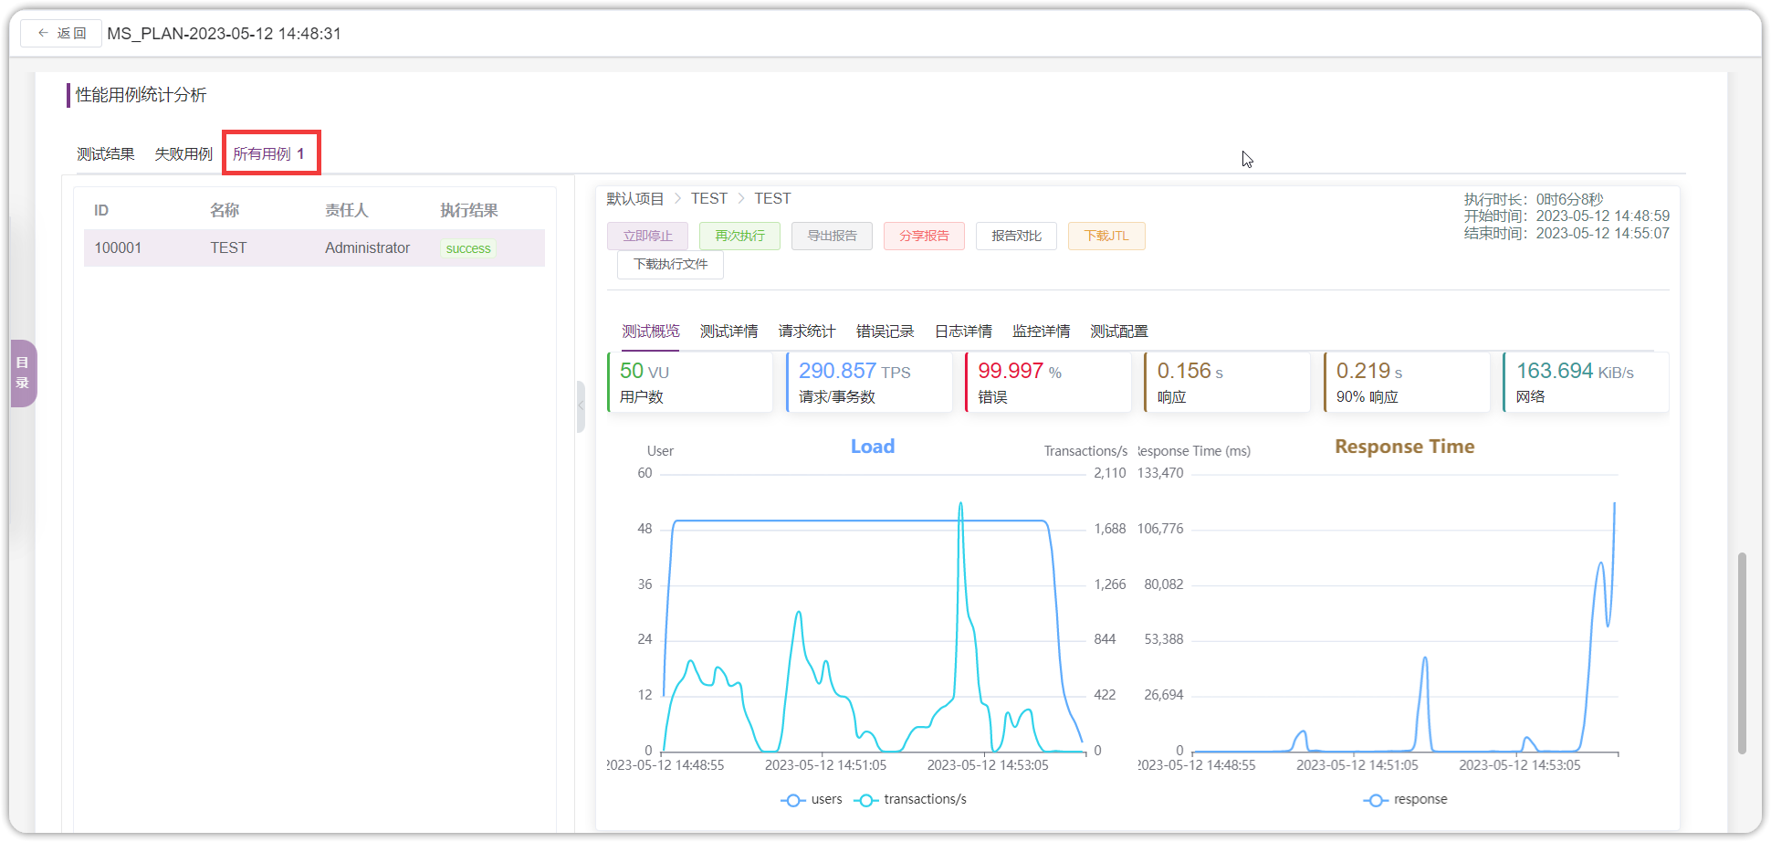
Task: Click the 执行结果 column header
Action: pos(468,210)
